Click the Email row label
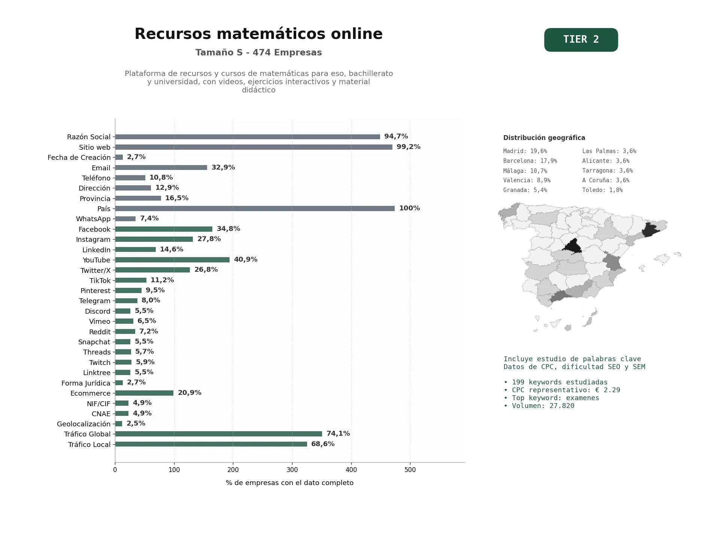The image size is (719, 539). (x=101, y=168)
